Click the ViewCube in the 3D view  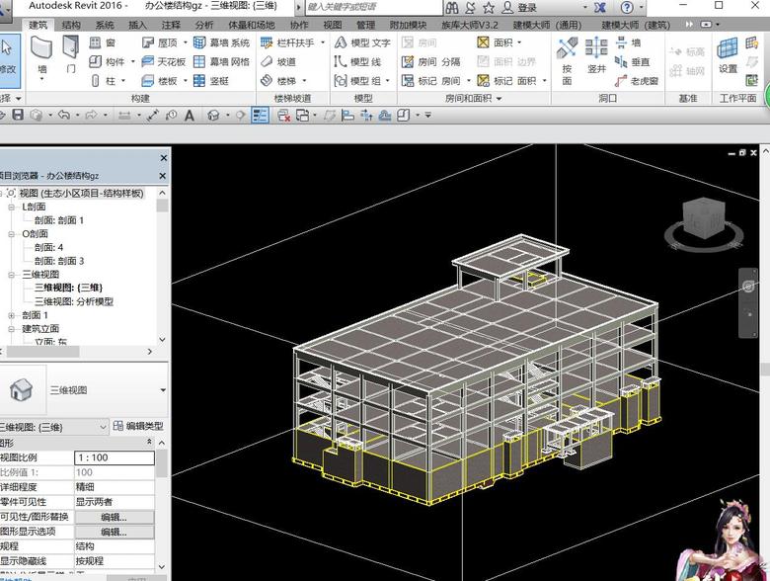(x=705, y=217)
